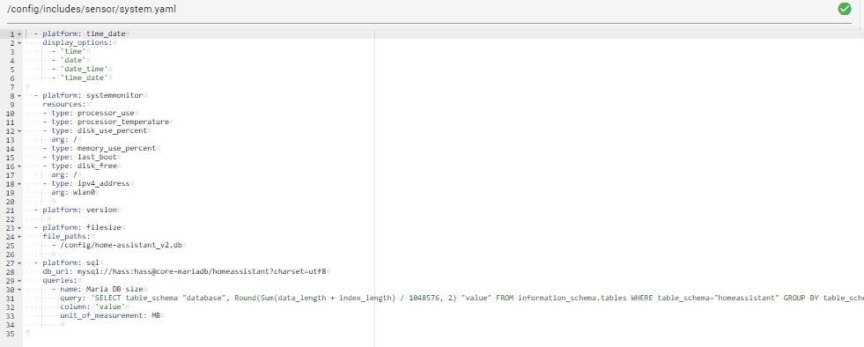
Task: Click the green validation checkmark icon
Action: [x=844, y=9]
